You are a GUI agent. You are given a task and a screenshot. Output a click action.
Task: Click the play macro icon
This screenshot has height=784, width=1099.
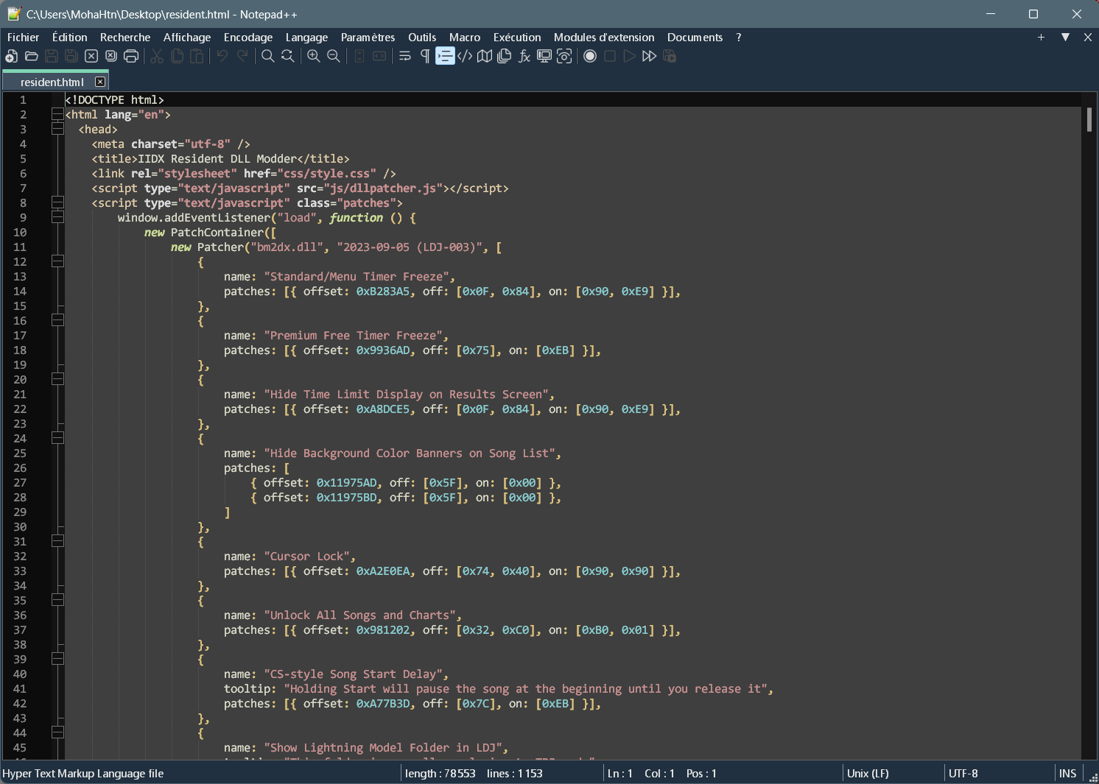point(629,57)
